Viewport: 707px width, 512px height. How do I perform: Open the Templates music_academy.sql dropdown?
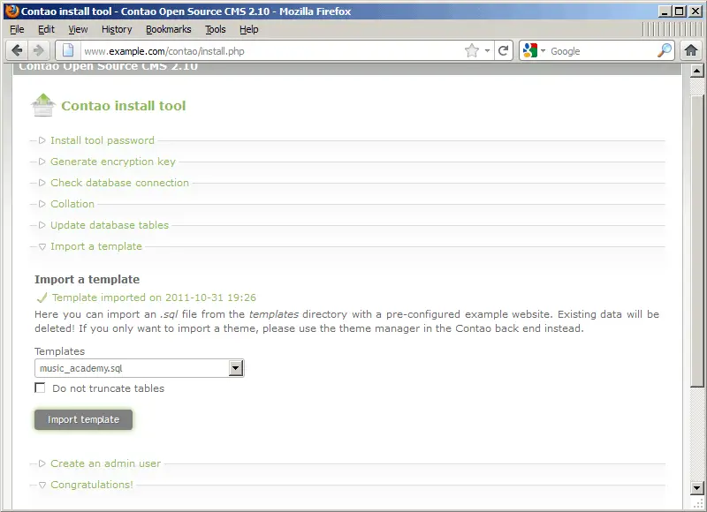point(140,368)
